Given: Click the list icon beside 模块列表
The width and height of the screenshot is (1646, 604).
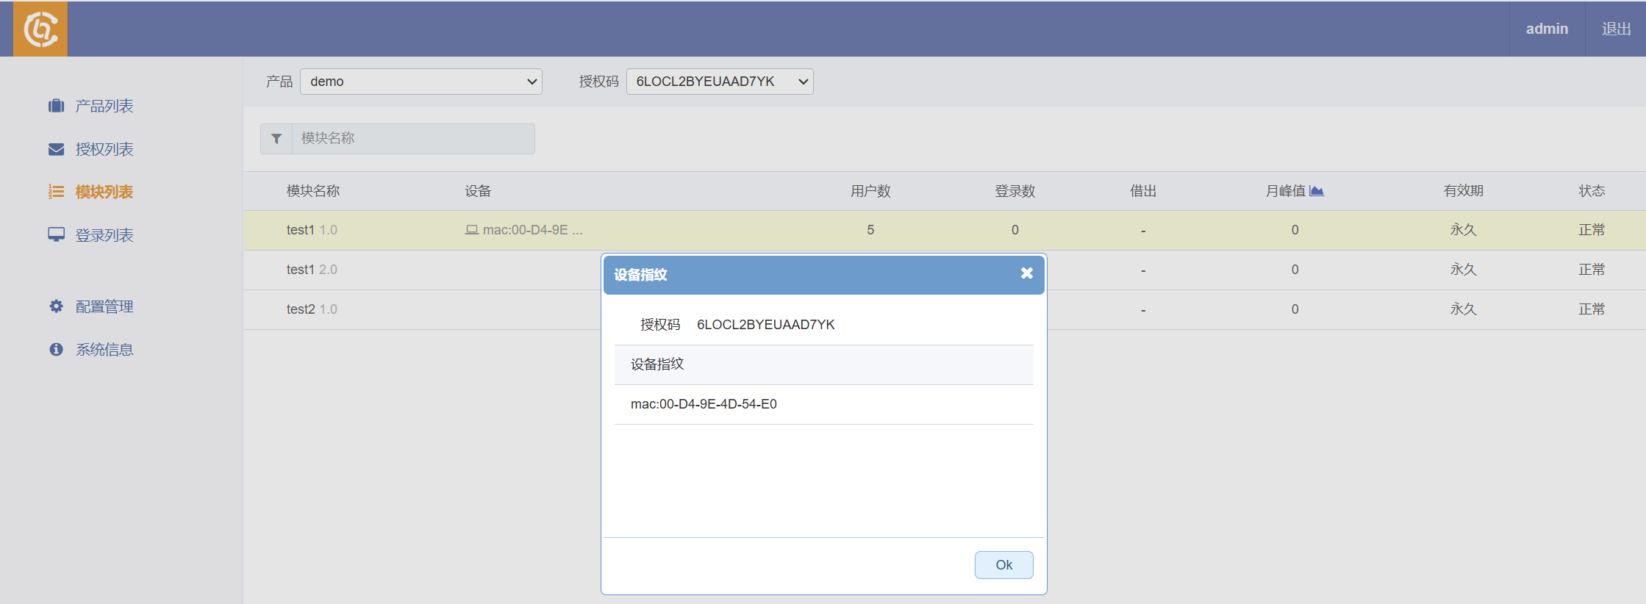Looking at the screenshot, I should click(56, 192).
